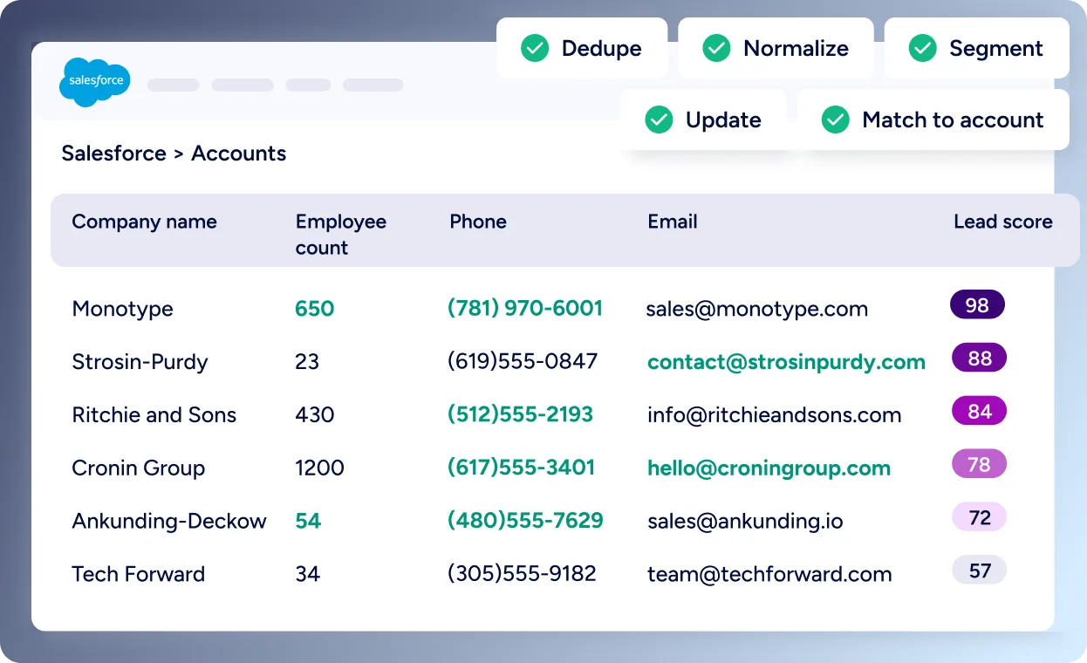This screenshot has width=1087, height=663.
Task: Select Salesforce in the breadcrumb
Action: 113,154
